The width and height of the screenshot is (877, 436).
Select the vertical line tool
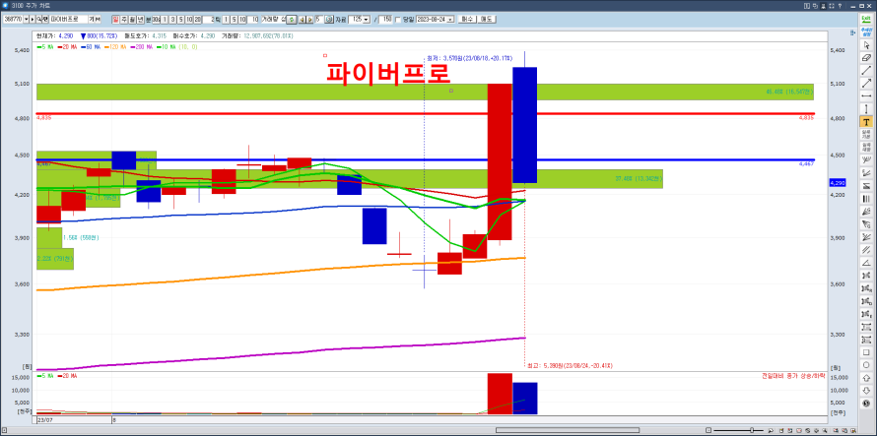(x=866, y=109)
